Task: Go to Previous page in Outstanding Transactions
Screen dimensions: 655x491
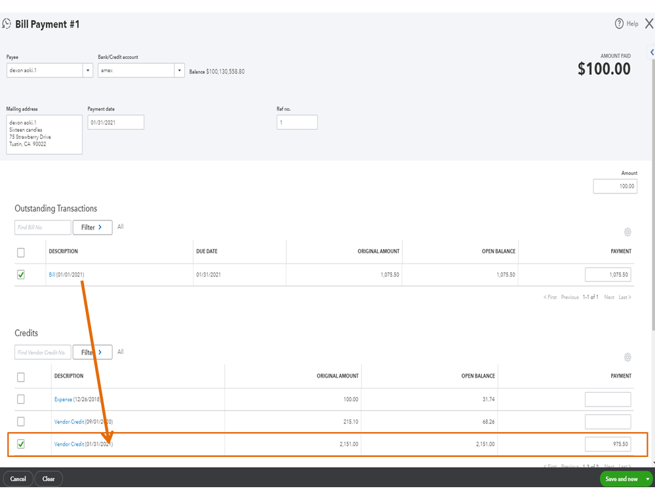Action: click(570, 297)
